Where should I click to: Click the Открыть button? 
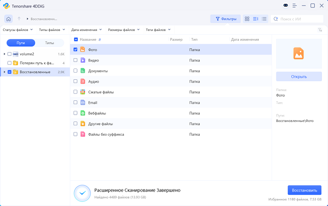pyautogui.click(x=298, y=76)
